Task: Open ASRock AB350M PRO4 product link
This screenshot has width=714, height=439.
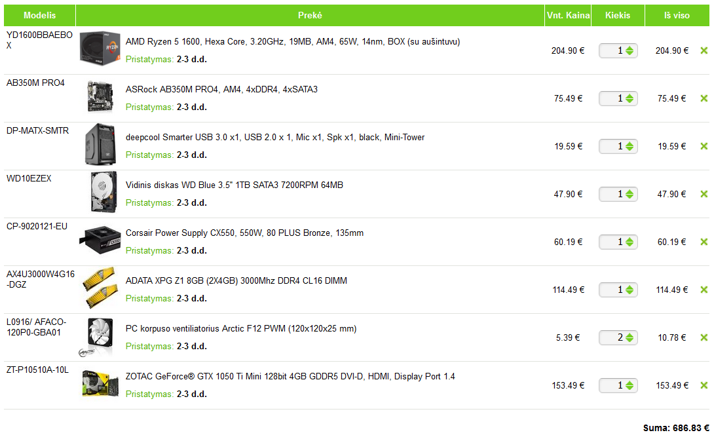Action: [222, 89]
